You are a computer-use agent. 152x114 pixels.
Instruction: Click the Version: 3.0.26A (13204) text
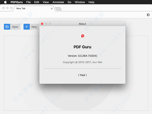[82, 56]
